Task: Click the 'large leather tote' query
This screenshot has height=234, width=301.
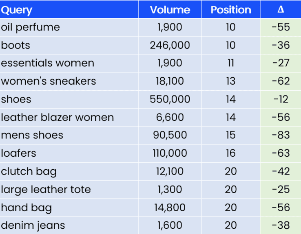Action: pos(46,189)
